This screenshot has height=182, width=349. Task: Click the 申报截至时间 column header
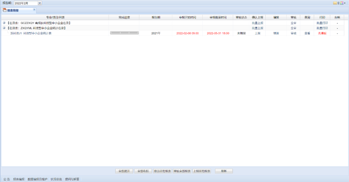(x=218, y=17)
